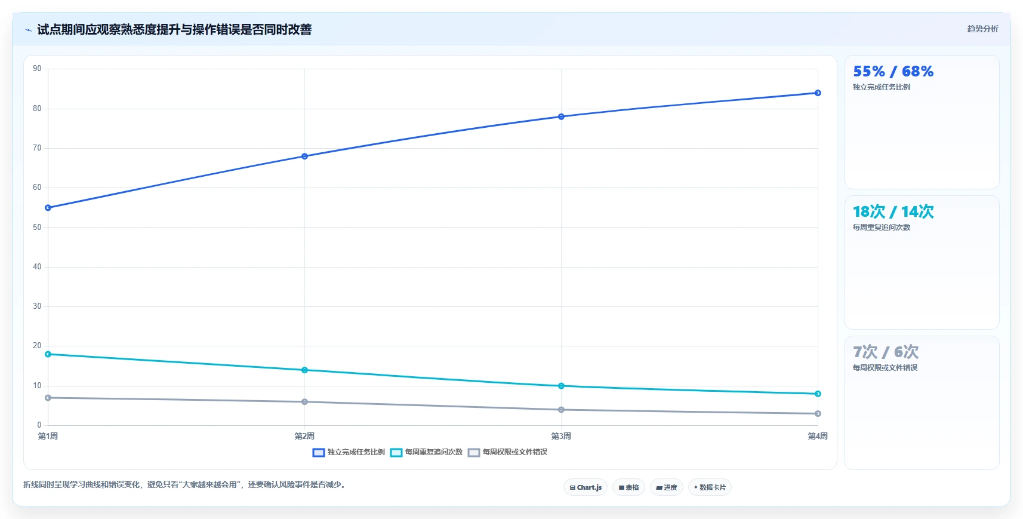This screenshot has width=1023, height=519.
Task: Click the 第4周 axis label
Action: click(x=818, y=437)
